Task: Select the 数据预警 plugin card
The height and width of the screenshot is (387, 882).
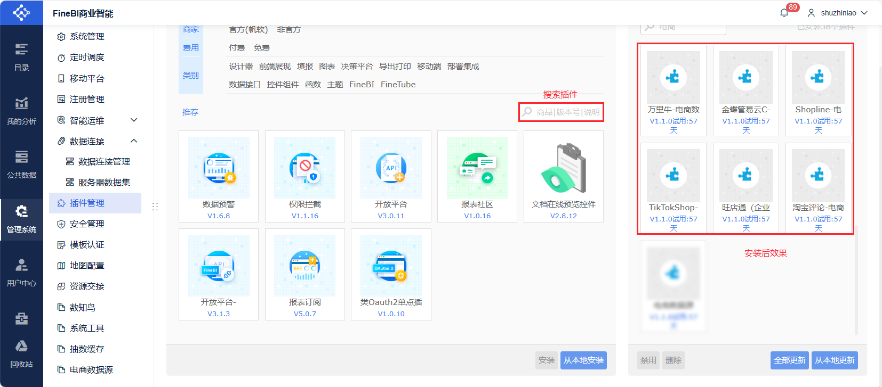Action: pos(219,176)
